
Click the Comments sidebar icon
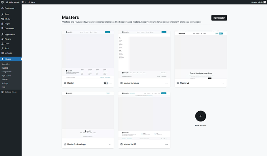click(2, 28)
